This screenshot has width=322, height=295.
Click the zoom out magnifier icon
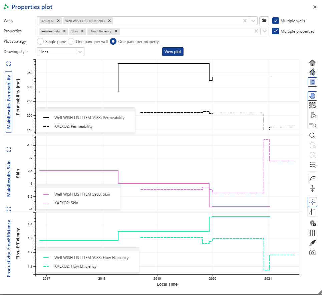tap(312, 135)
